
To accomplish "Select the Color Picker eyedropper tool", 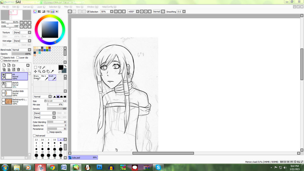I will [x=52, y=71].
